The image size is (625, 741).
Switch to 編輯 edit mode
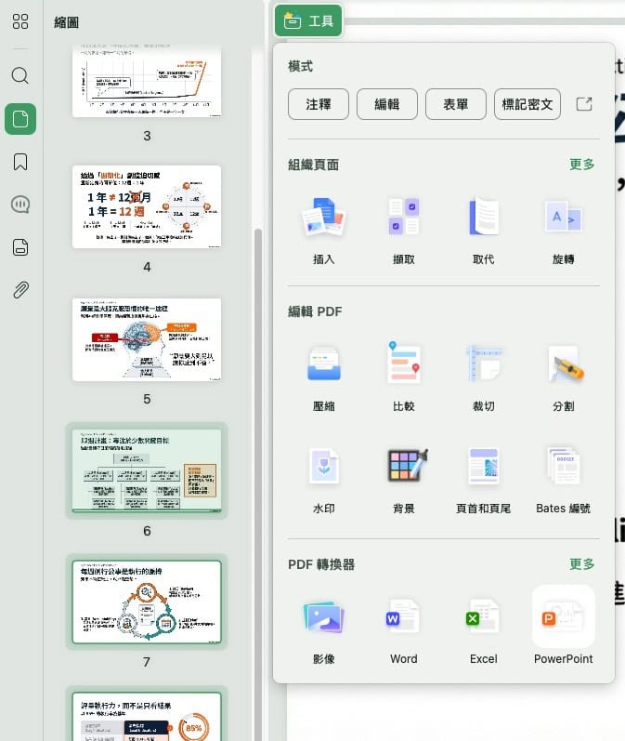coord(387,104)
